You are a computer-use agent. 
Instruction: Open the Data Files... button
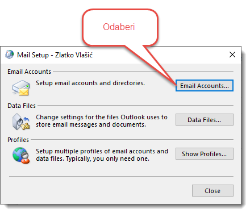pyautogui.click(x=205, y=120)
